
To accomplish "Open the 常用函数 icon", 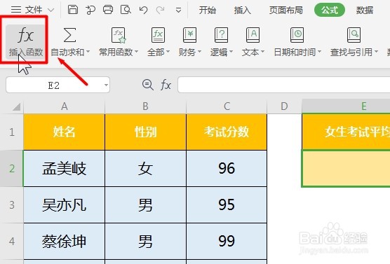I will [x=119, y=35].
